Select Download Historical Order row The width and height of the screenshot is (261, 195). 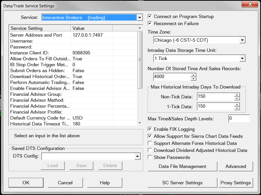(x=73, y=76)
